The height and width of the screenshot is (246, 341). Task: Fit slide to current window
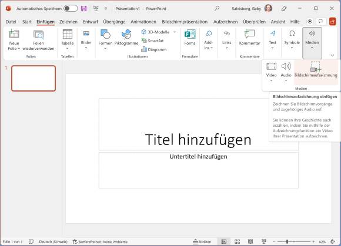(x=332, y=241)
